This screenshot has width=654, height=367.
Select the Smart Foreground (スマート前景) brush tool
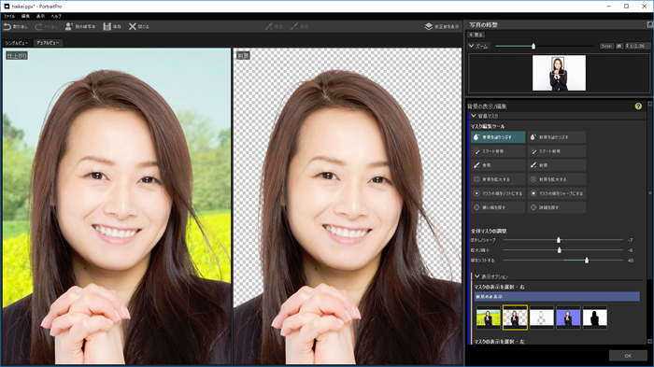point(557,151)
